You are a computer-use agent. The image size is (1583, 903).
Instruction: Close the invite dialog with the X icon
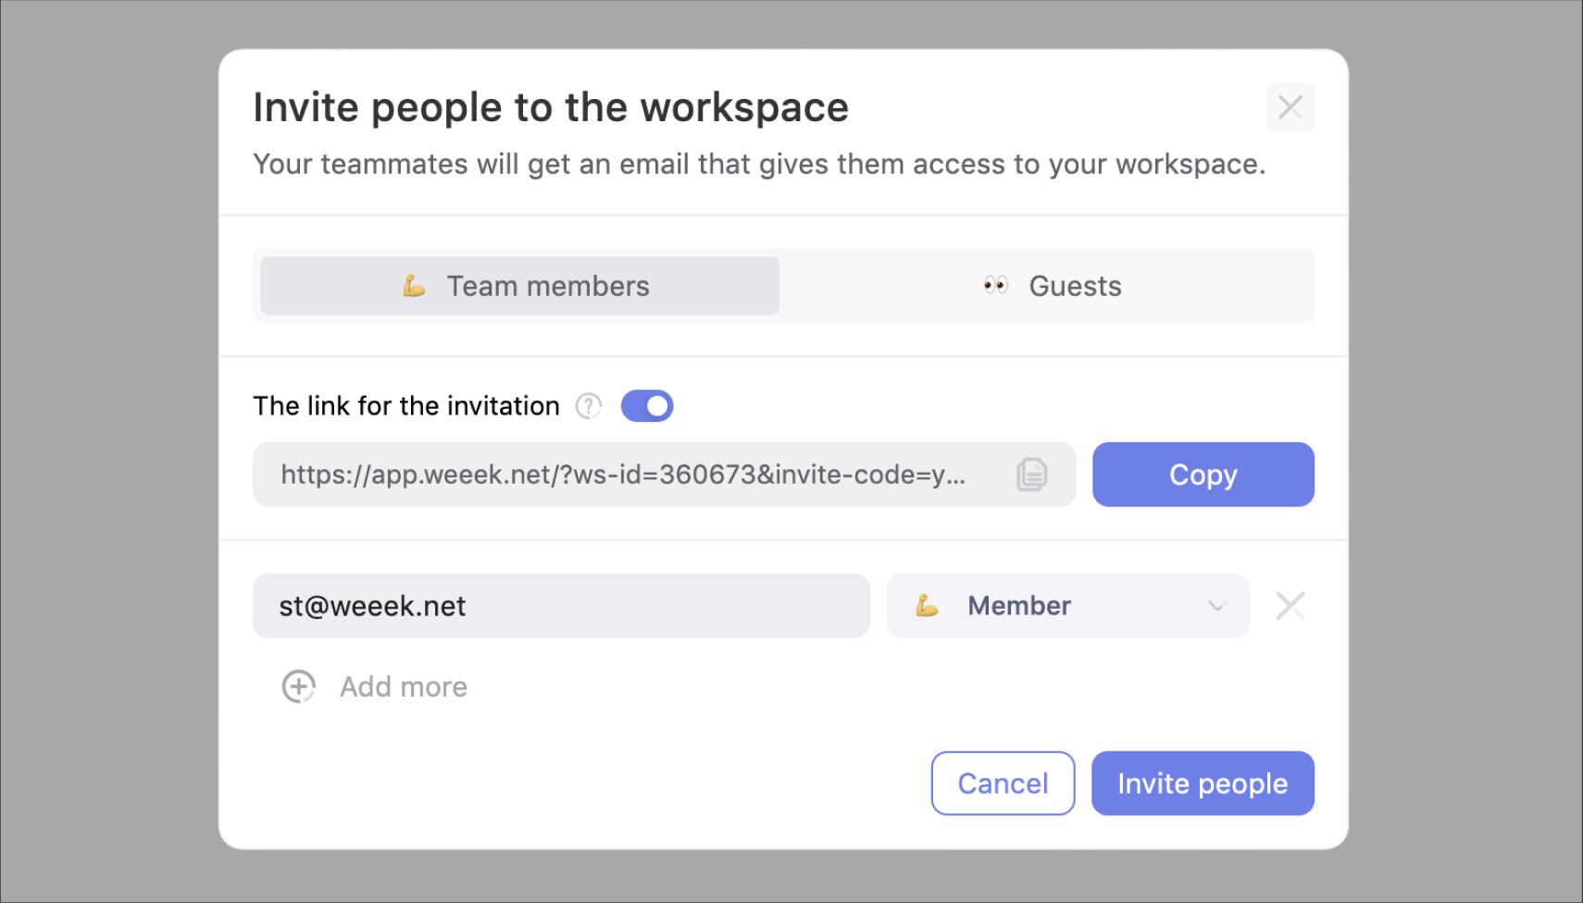coord(1290,107)
